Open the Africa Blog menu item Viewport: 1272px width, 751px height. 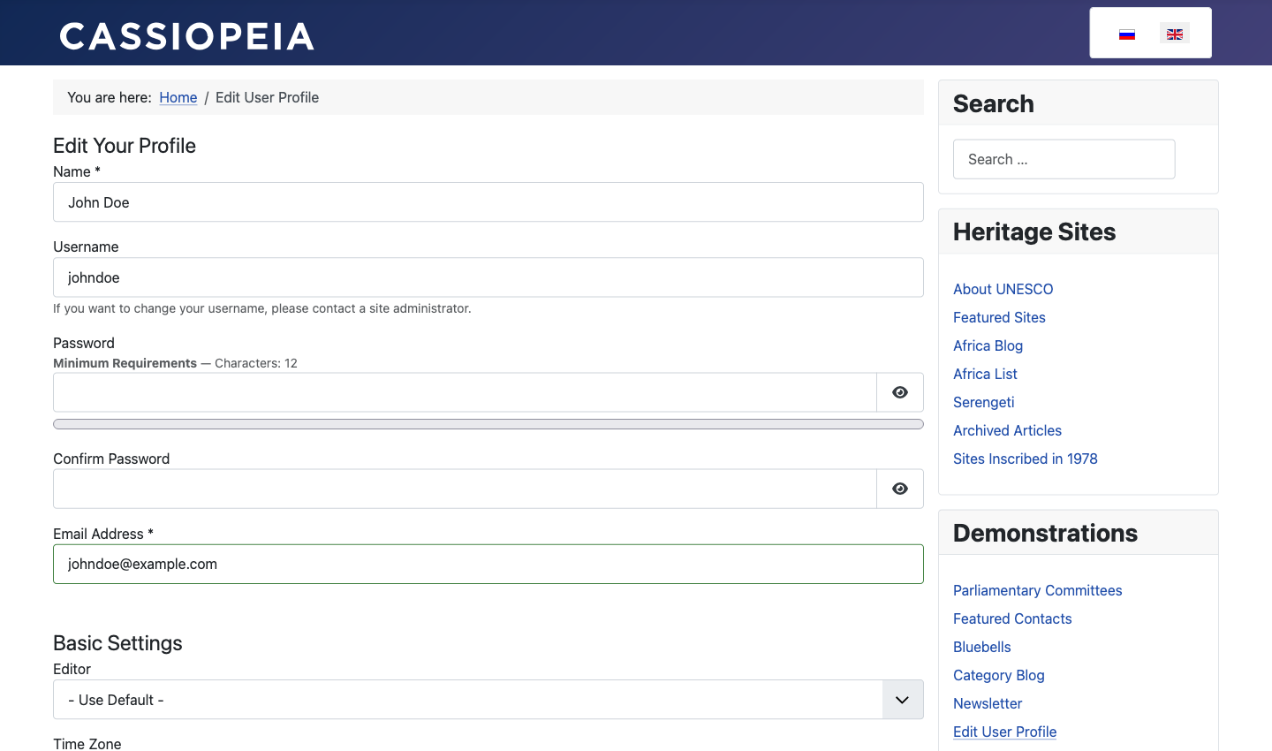(x=988, y=345)
